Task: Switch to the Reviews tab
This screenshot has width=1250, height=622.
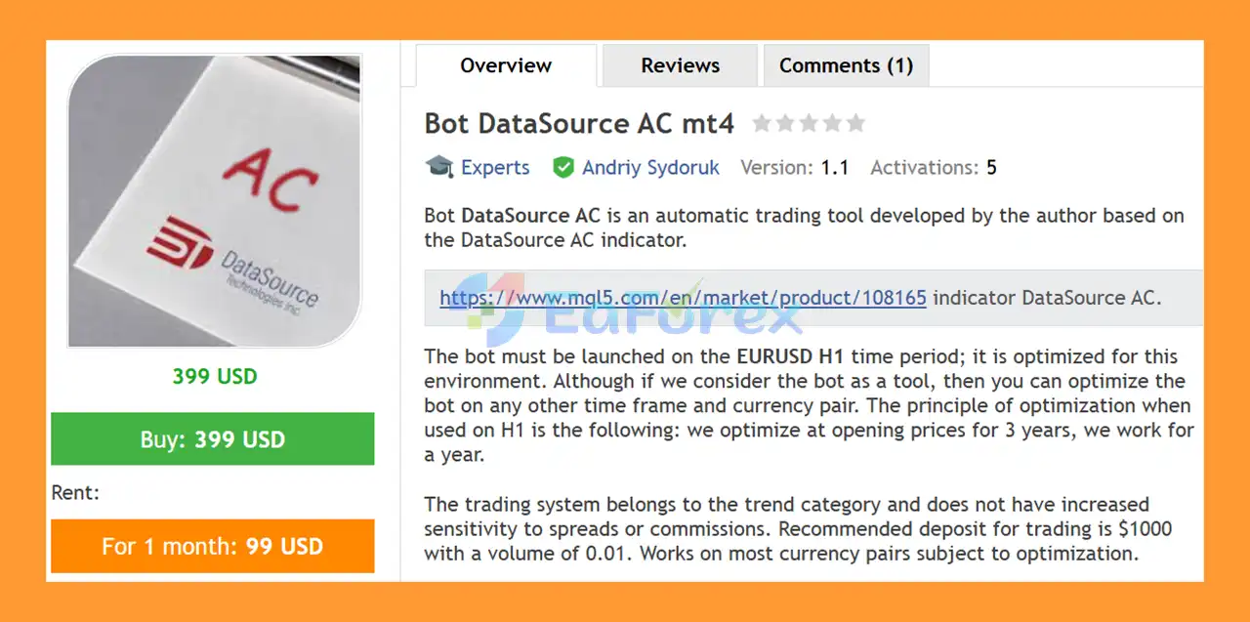Action: (x=680, y=65)
